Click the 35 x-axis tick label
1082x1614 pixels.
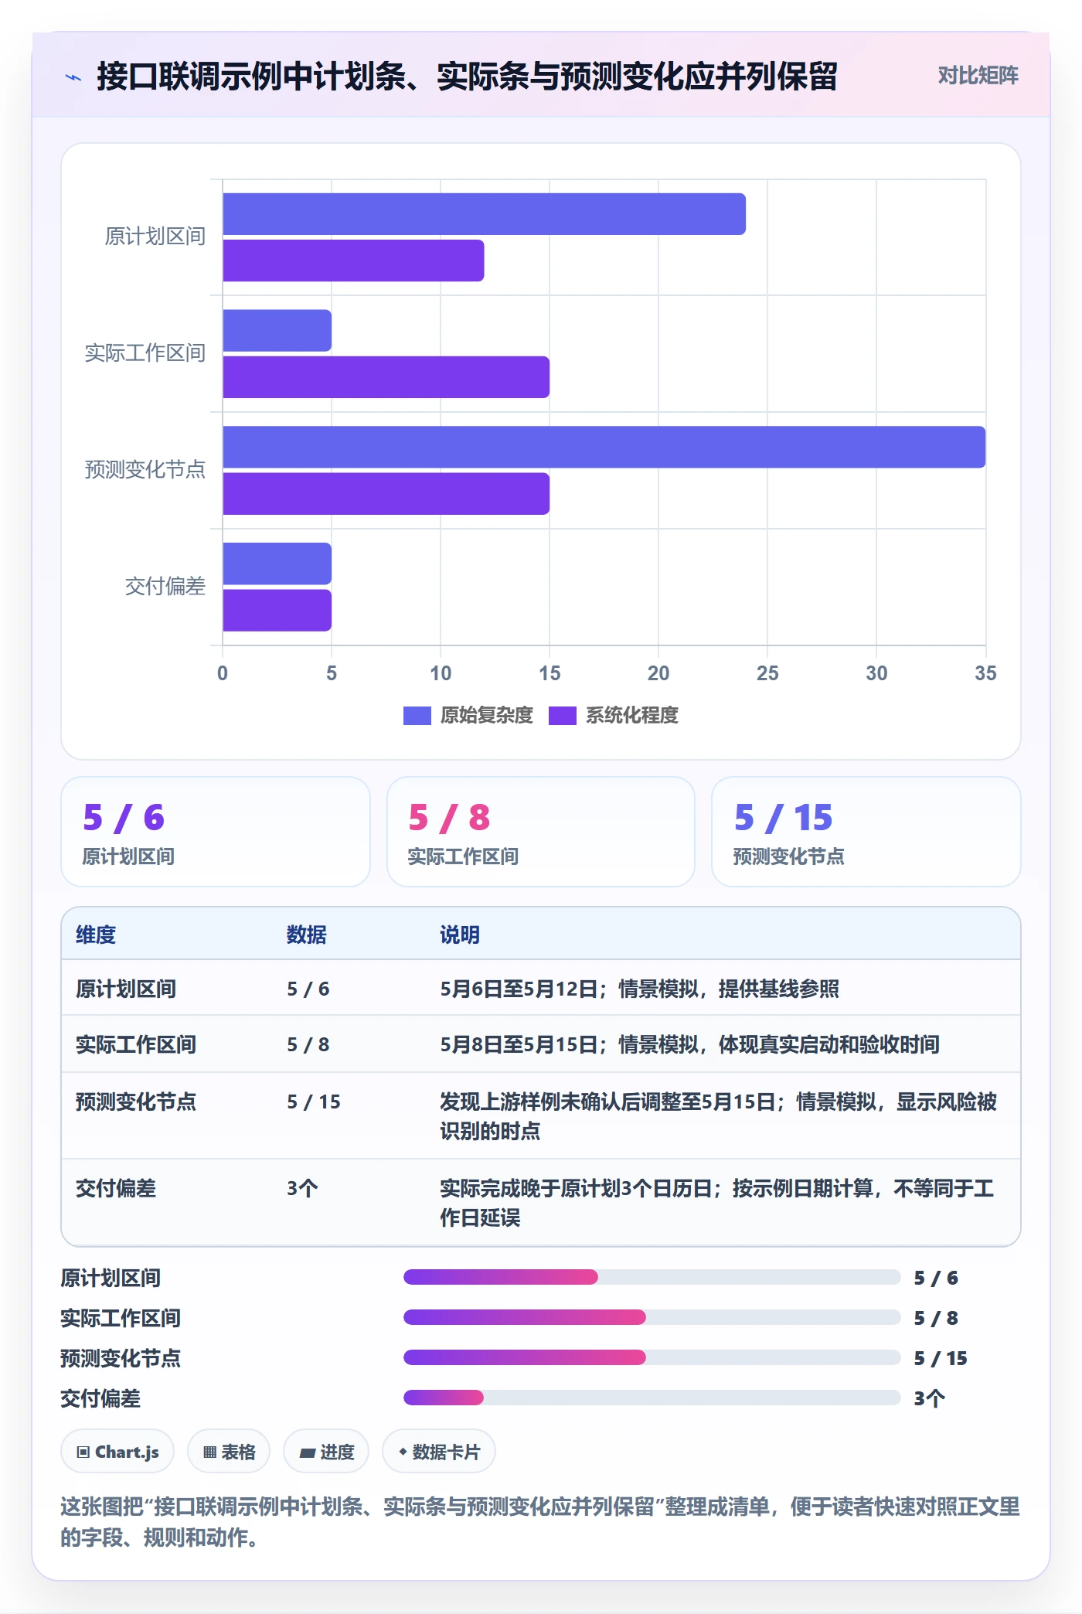[x=985, y=673]
